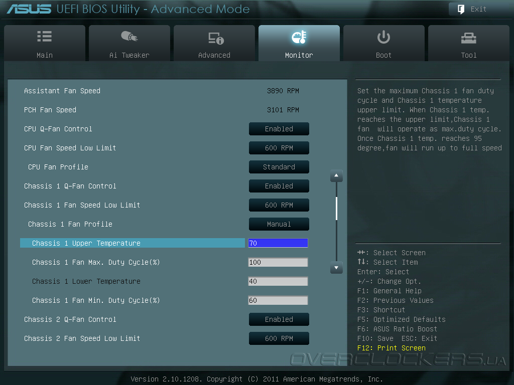
Task: Click the F6: ASUS Ratio Boost hint
Action: (x=398, y=329)
